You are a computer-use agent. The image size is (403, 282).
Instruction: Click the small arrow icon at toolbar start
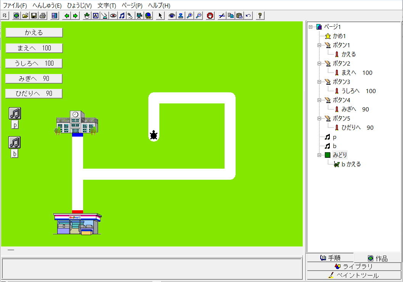tap(5, 16)
